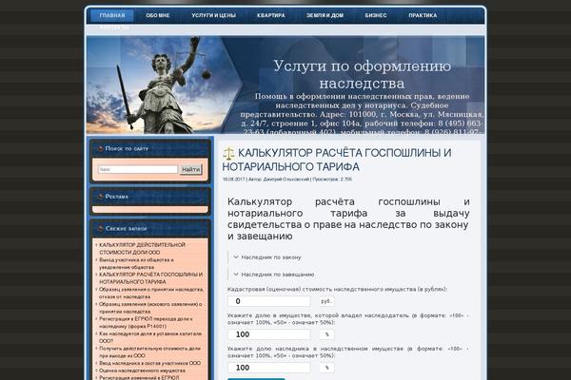Click the icon next to Реклама heading
This screenshot has width=571, height=380.
[x=101, y=197]
